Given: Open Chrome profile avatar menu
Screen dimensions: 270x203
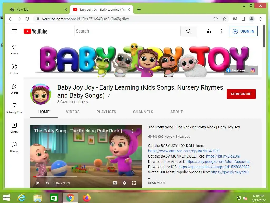Looking at the screenshot, I should (x=252, y=19).
